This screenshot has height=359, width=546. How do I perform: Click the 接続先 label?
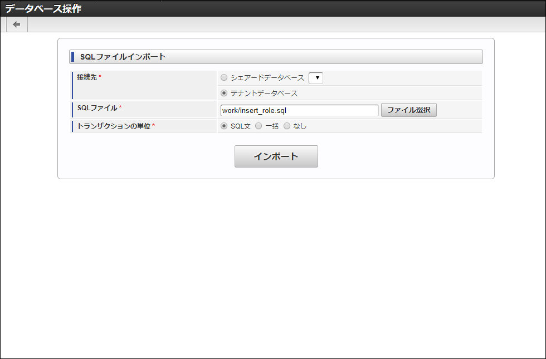click(x=87, y=77)
